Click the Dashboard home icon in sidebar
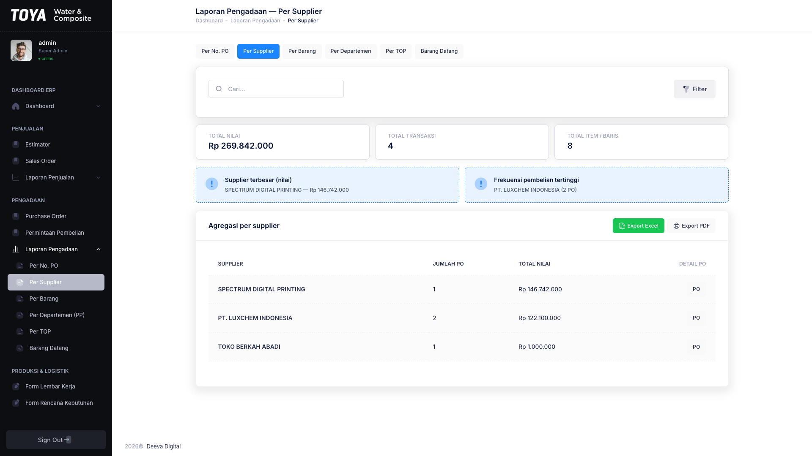This screenshot has height=456, width=812. point(16,106)
